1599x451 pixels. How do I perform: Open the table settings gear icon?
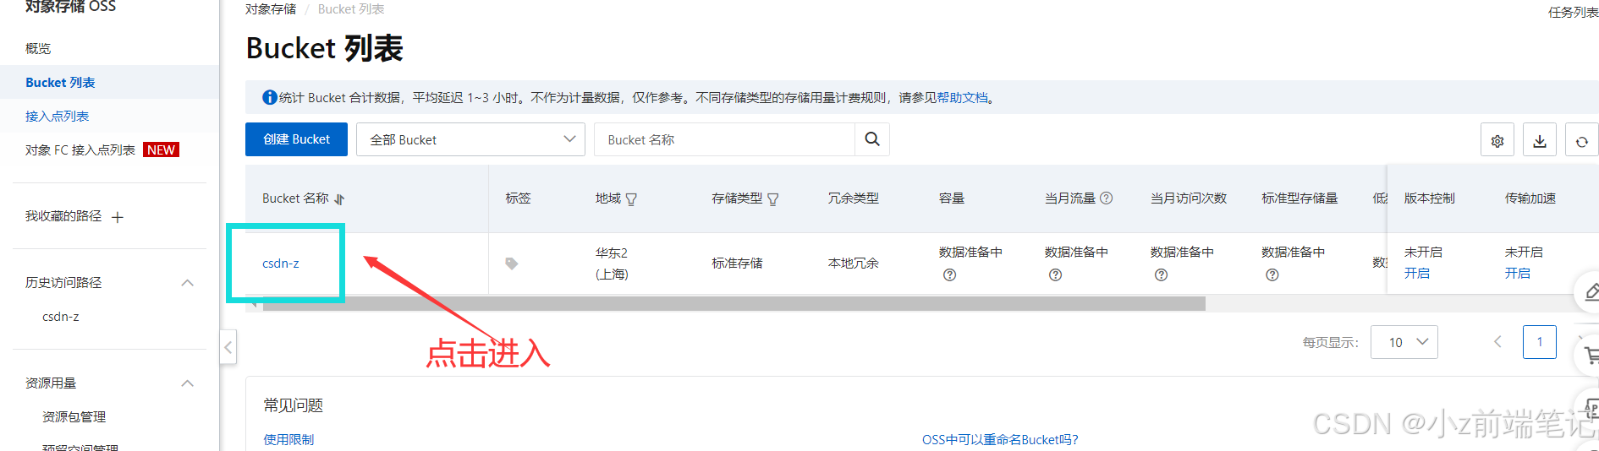[1497, 141]
